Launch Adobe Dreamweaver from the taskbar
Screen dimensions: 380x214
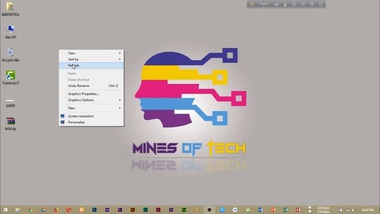(184, 210)
